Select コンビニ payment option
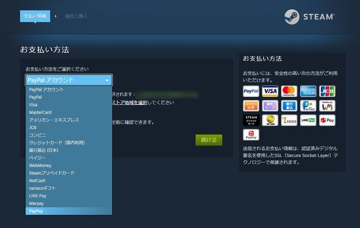Image resolution: width=360 pixels, height=228 pixels. point(69,135)
